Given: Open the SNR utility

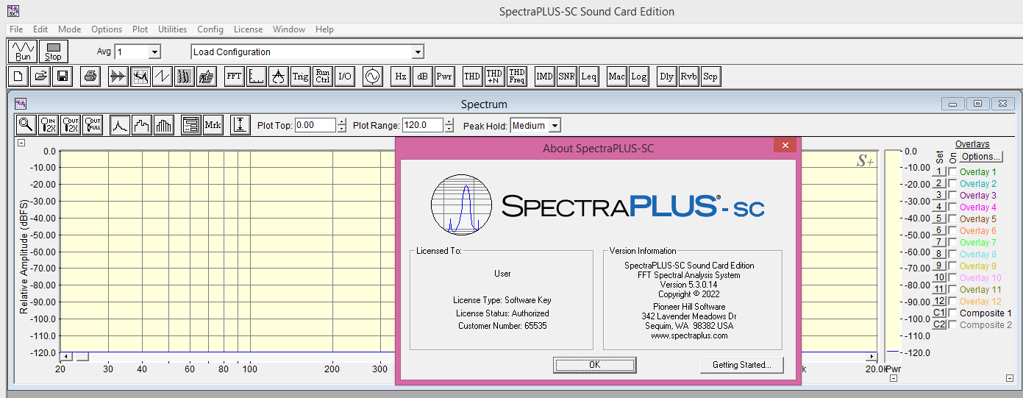Looking at the screenshot, I should (566, 76).
